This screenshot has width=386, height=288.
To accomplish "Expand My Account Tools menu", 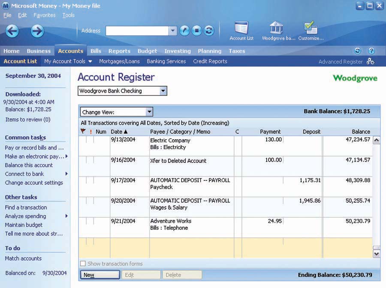I will point(68,61).
